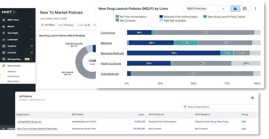This screenshot has height=139, width=269.
Task: Open Searchlight from the sidebar
Action: tap(13, 33)
